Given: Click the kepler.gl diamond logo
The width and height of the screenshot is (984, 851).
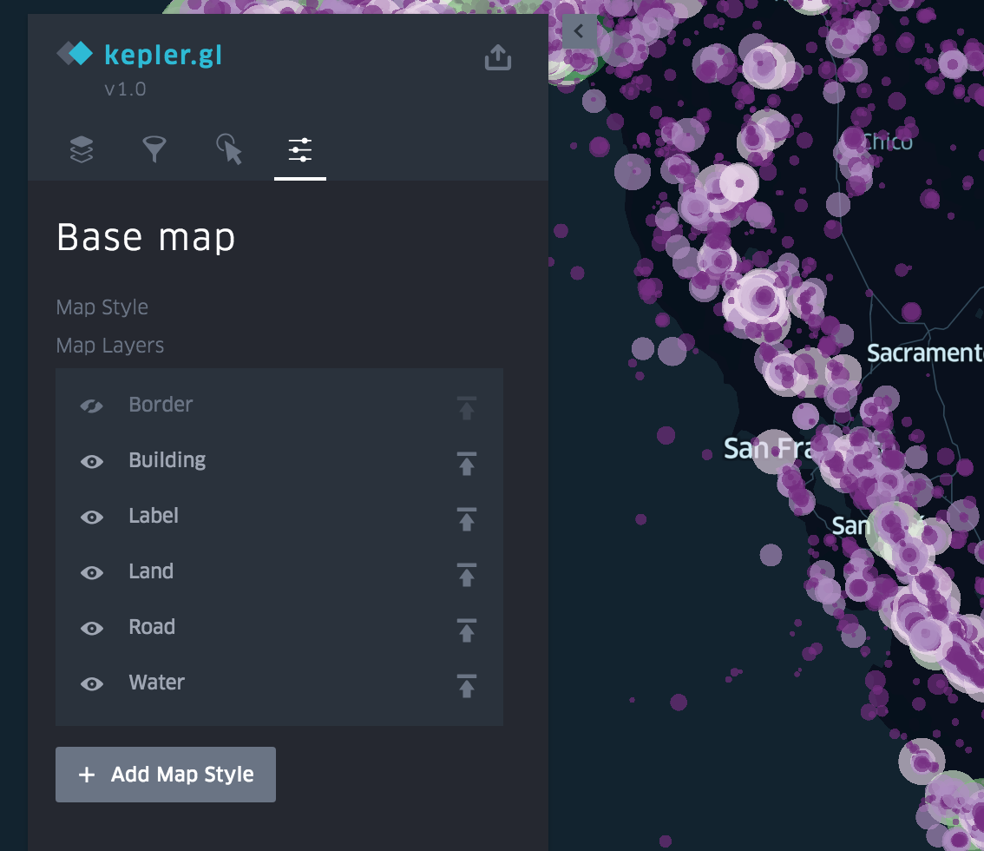Looking at the screenshot, I should click(x=75, y=52).
